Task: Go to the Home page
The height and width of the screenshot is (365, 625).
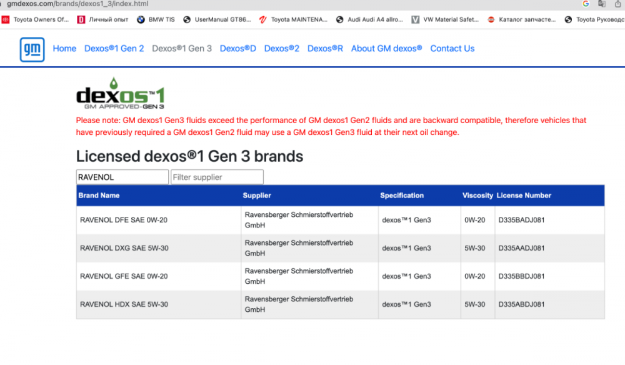Action: [64, 49]
